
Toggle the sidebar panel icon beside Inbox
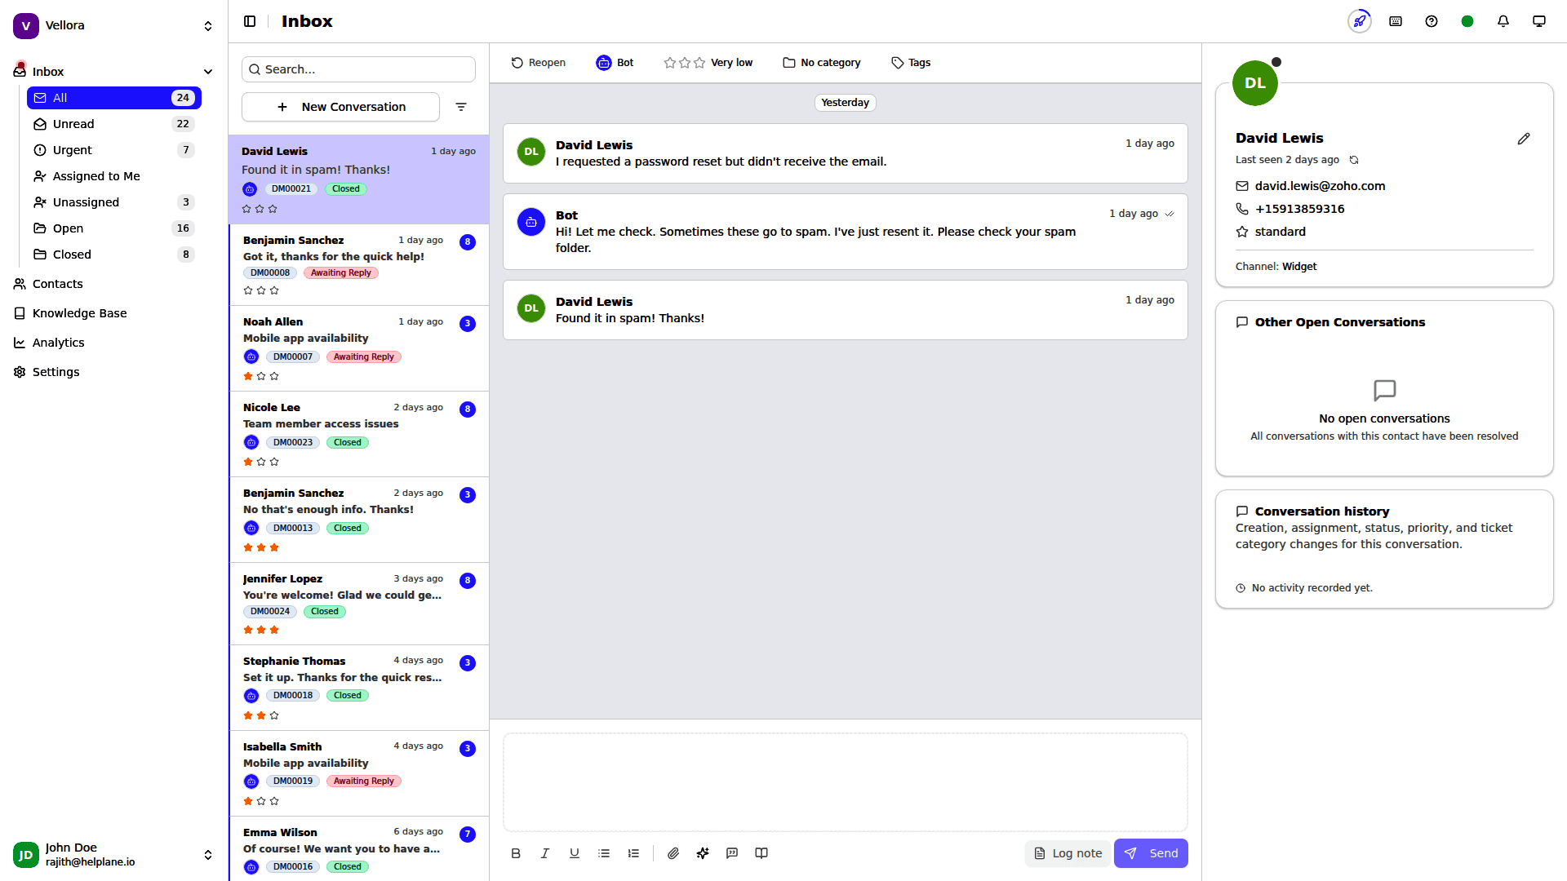pyautogui.click(x=250, y=21)
